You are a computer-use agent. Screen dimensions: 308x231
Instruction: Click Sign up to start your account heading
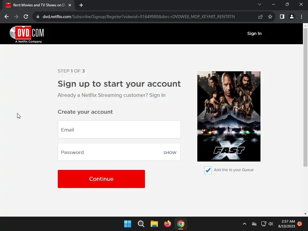click(x=119, y=84)
